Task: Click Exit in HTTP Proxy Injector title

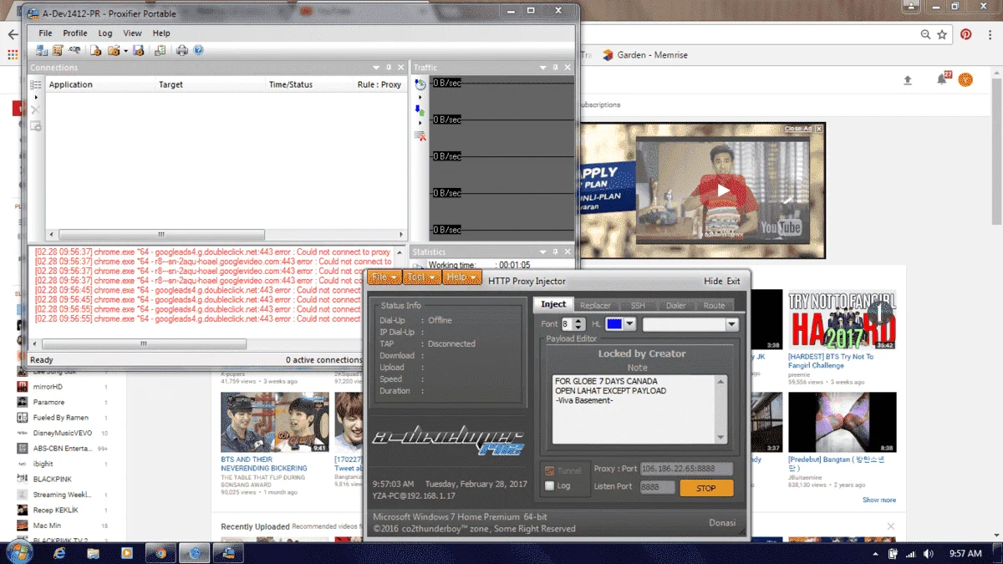Action: click(734, 282)
